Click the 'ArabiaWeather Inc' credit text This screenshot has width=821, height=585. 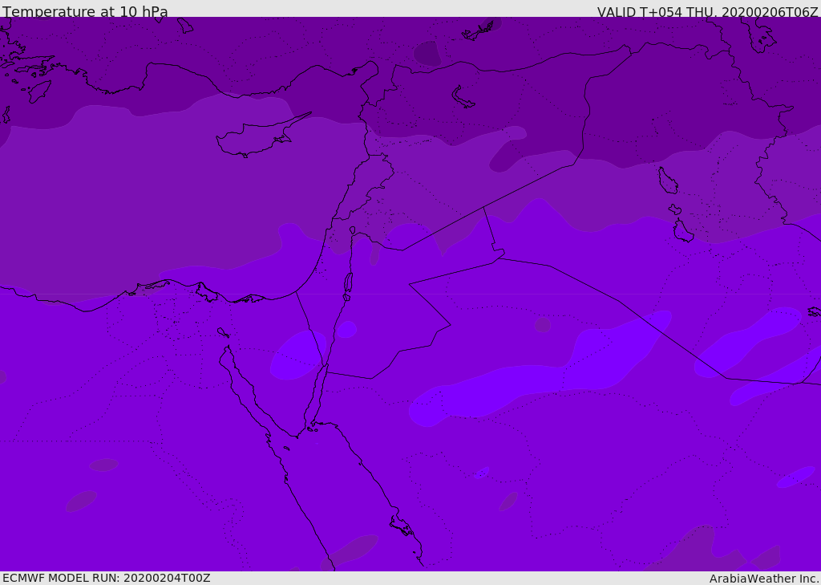(764, 579)
